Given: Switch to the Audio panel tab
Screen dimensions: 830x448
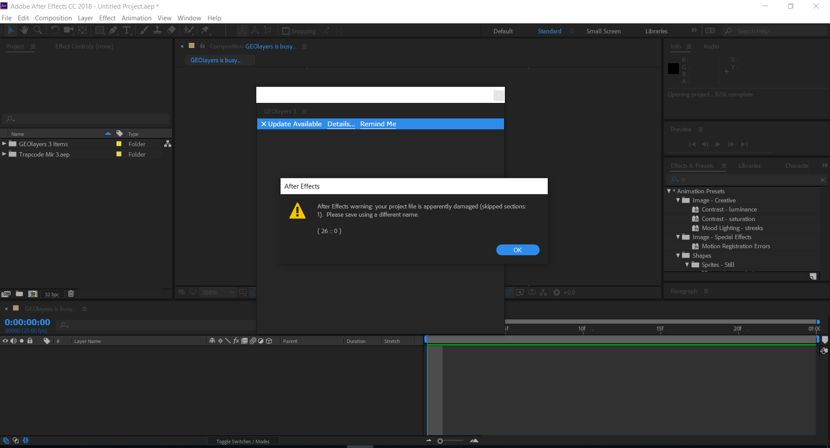Looking at the screenshot, I should [x=711, y=46].
